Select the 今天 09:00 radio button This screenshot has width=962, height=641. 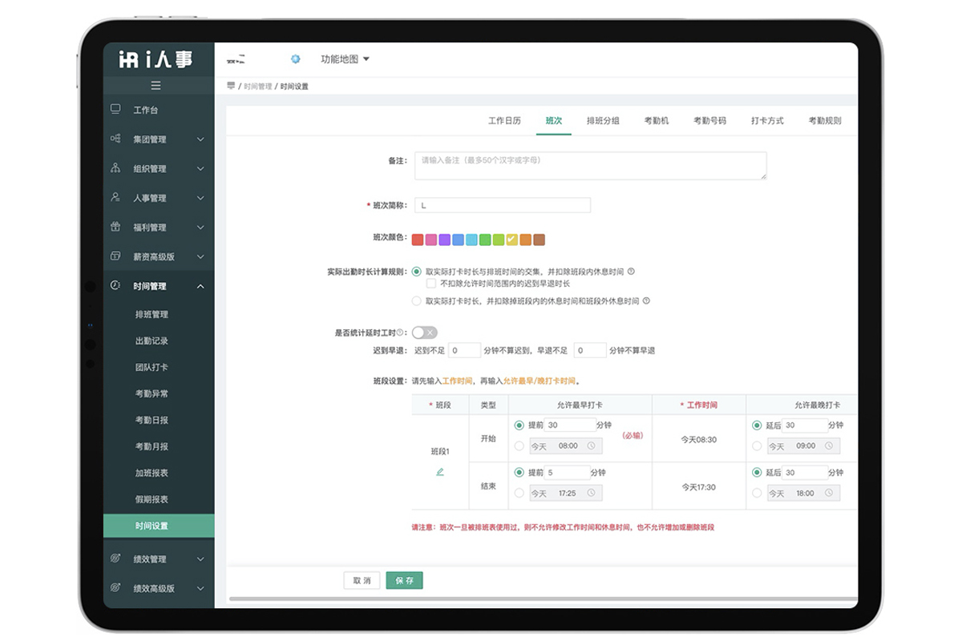coord(758,445)
